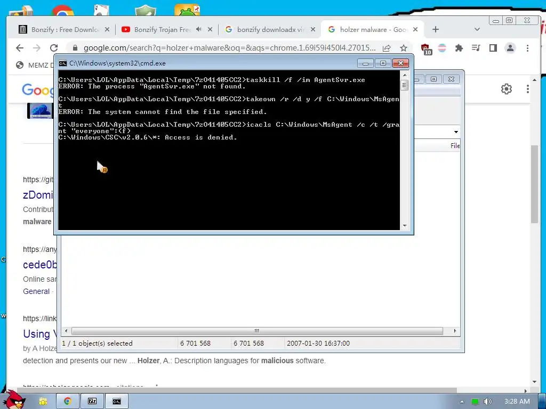Open the MEMZ bookmark in bookmarks bar
The height and width of the screenshot is (409, 546).
click(35, 65)
